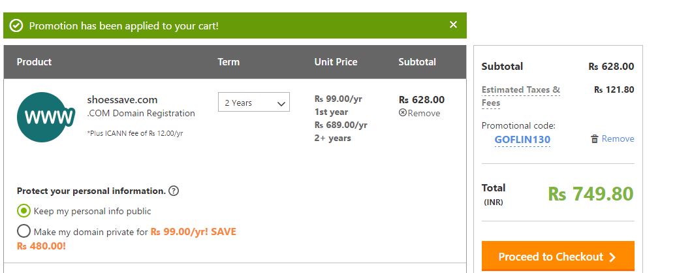Click the term dropdown chevron arrow
Viewport: 692px width, 273px height.
[281, 104]
